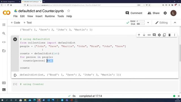Open the user account avatar L
The width and height of the screenshot is (181, 102).
coord(173,13)
